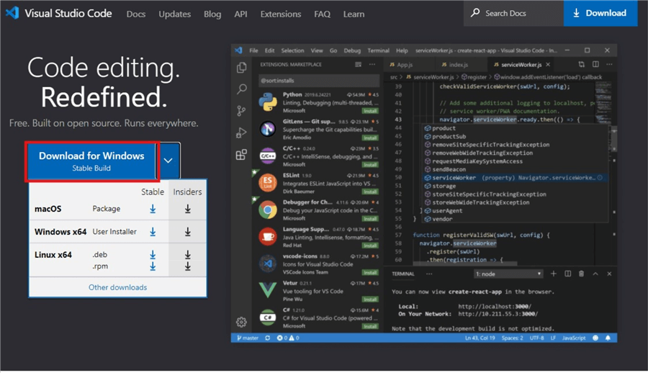Open the Docs navigation item
The width and height of the screenshot is (648, 373).
(135, 14)
